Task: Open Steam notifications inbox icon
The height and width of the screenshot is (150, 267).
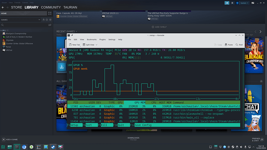Action: click(232, 3)
